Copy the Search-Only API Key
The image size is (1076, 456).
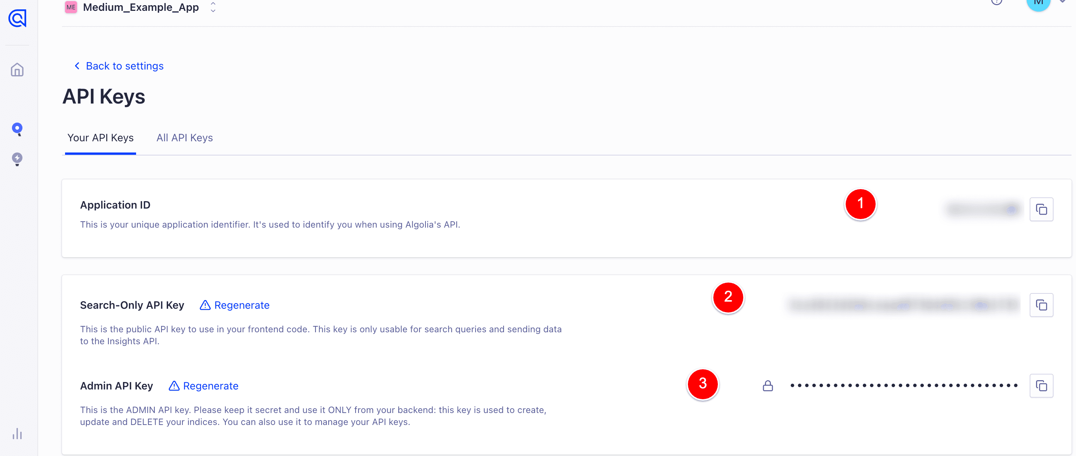[1041, 305]
